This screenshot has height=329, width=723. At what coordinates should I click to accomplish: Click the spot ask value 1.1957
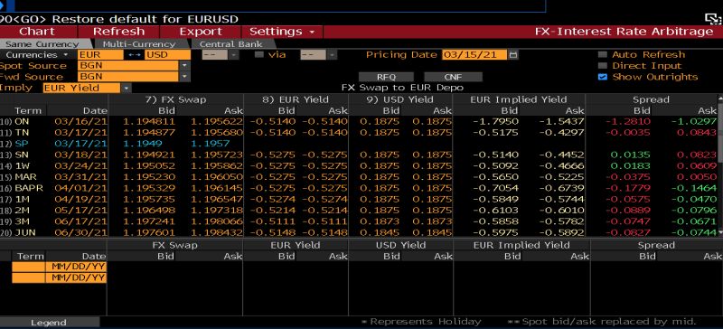[210, 144]
